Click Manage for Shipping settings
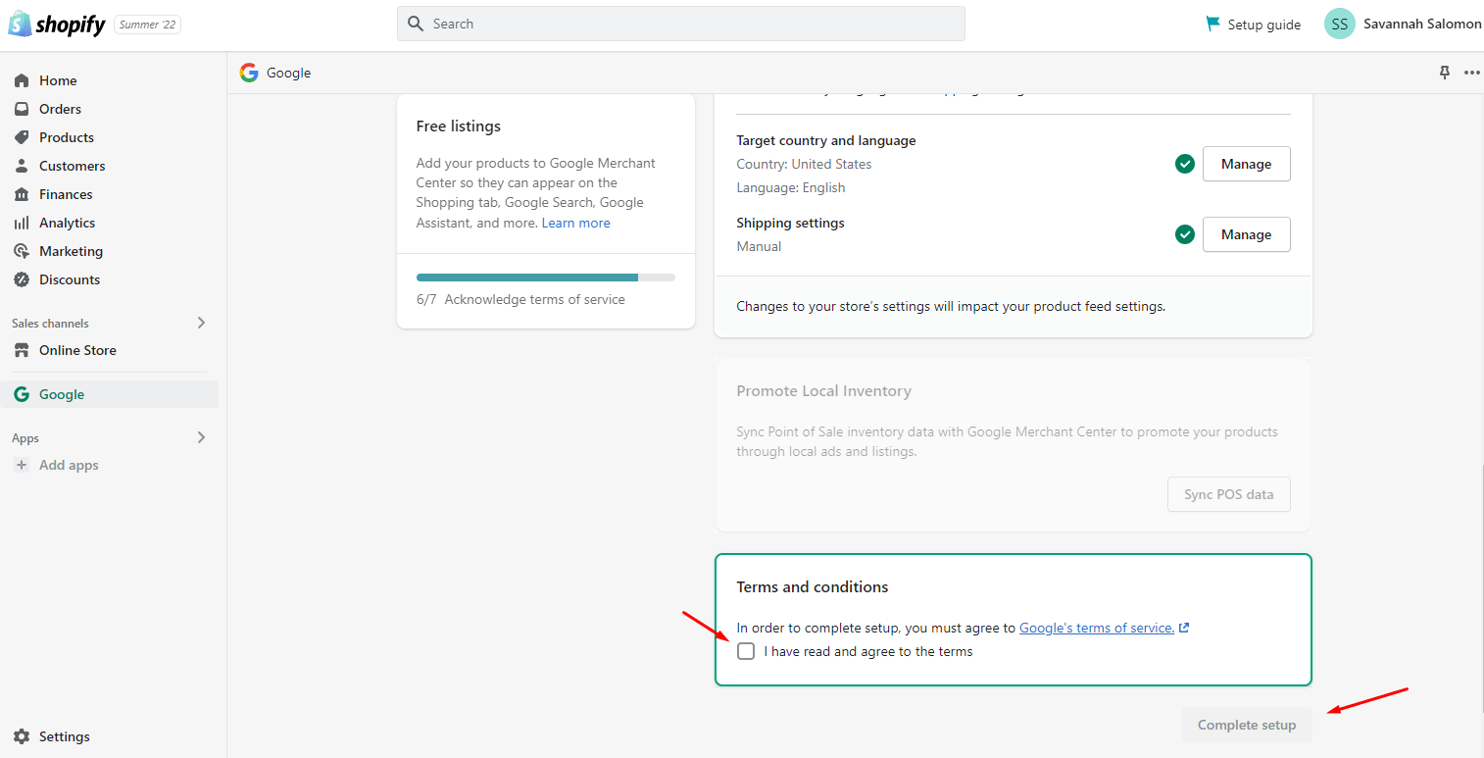The width and height of the screenshot is (1484, 758). point(1246,234)
